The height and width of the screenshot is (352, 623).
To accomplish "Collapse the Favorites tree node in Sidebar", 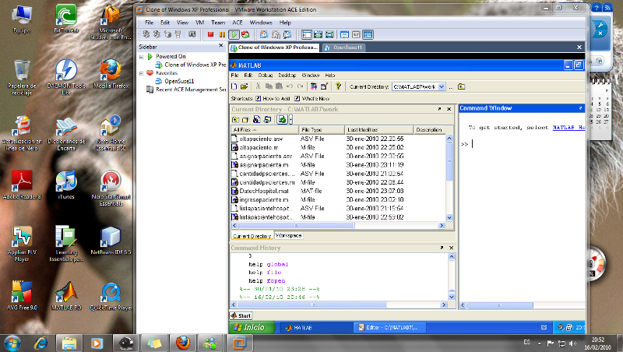I will [x=142, y=72].
